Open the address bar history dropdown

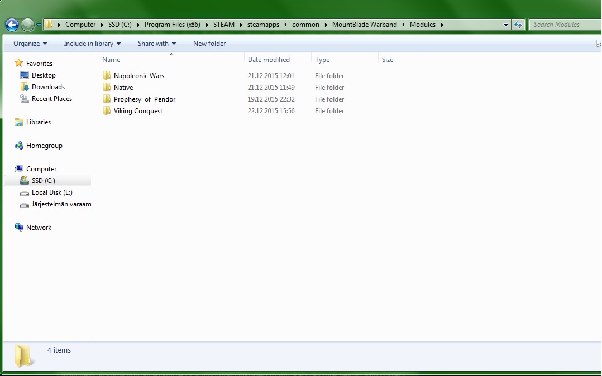[505, 25]
